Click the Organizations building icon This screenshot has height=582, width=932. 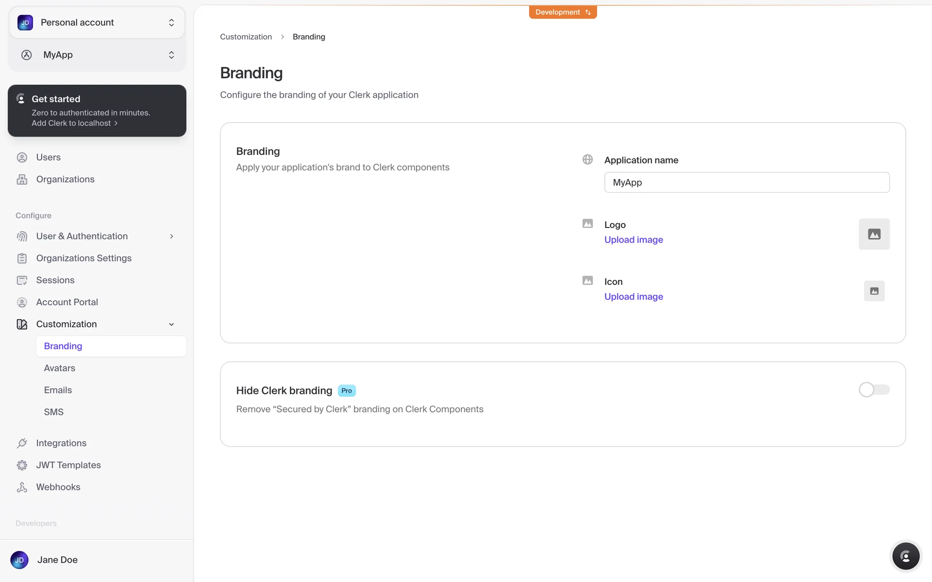tap(22, 179)
